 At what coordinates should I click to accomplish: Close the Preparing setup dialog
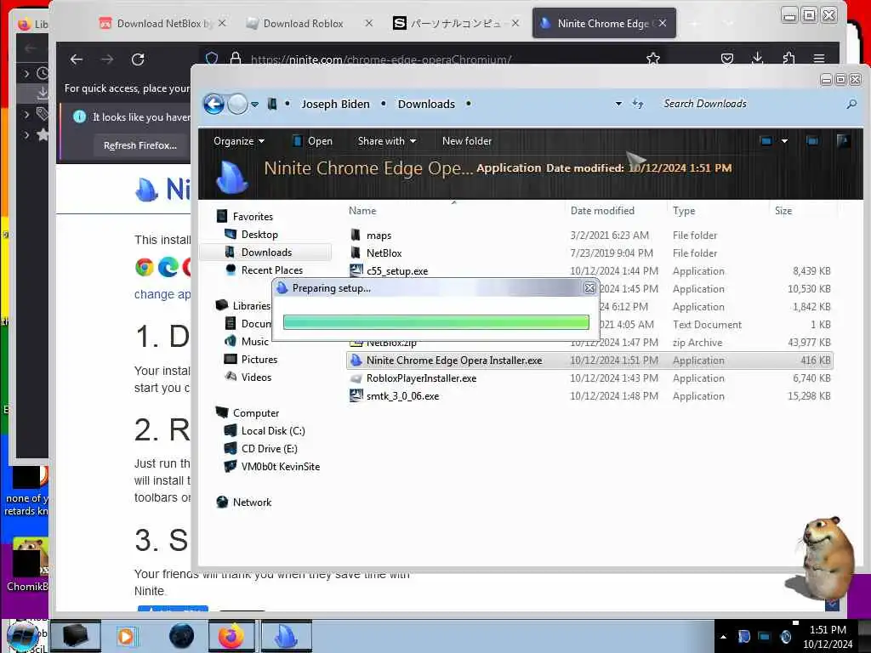pos(589,287)
